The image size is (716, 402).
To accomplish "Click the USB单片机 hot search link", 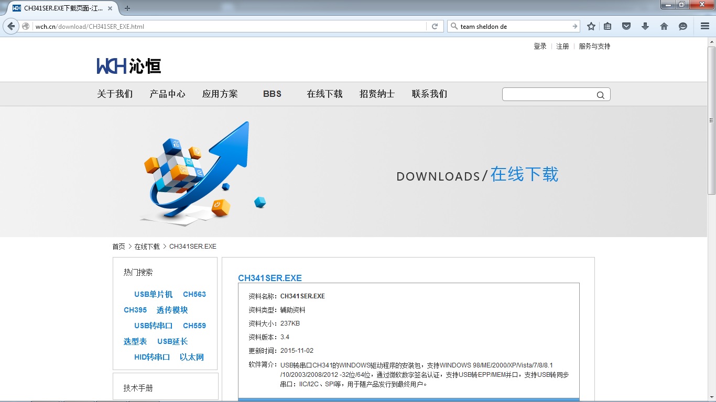I will tap(153, 294).
